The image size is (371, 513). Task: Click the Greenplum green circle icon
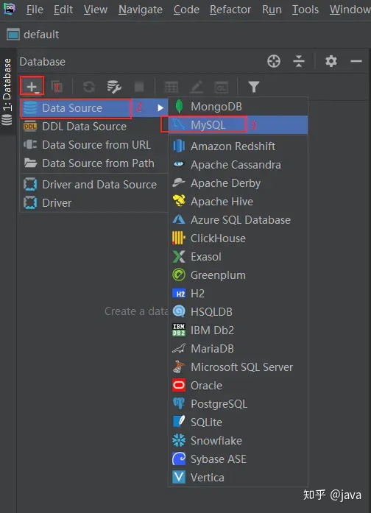(179, 275)
